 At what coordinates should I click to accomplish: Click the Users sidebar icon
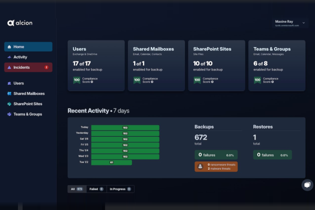(x=9, y=83)
